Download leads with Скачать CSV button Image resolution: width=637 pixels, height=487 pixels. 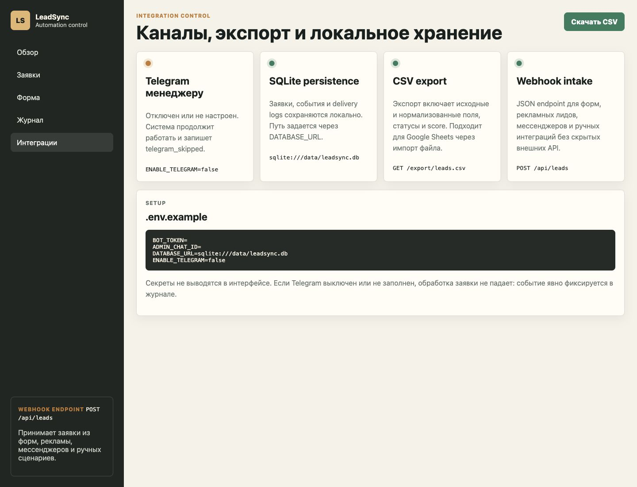594,22
